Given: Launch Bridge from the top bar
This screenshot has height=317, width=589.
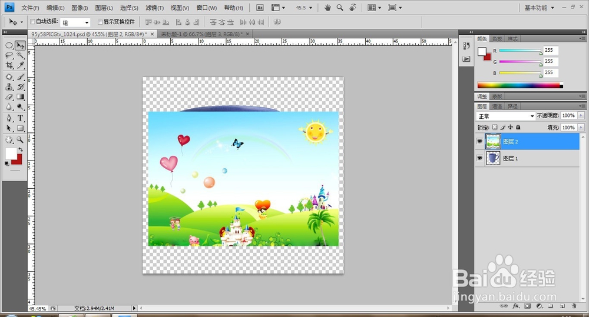Looking at the screenshot, I should click(x=260, y=8).
